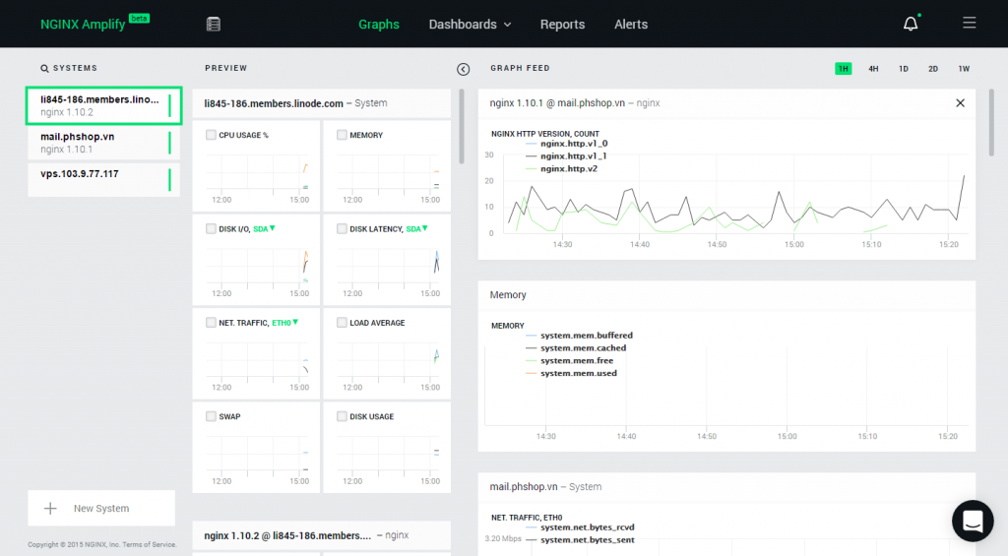Click the mail.phshop.vn – System graph title
The width and height of the screenshot is (1008, 556).
[x=545, y=486]
